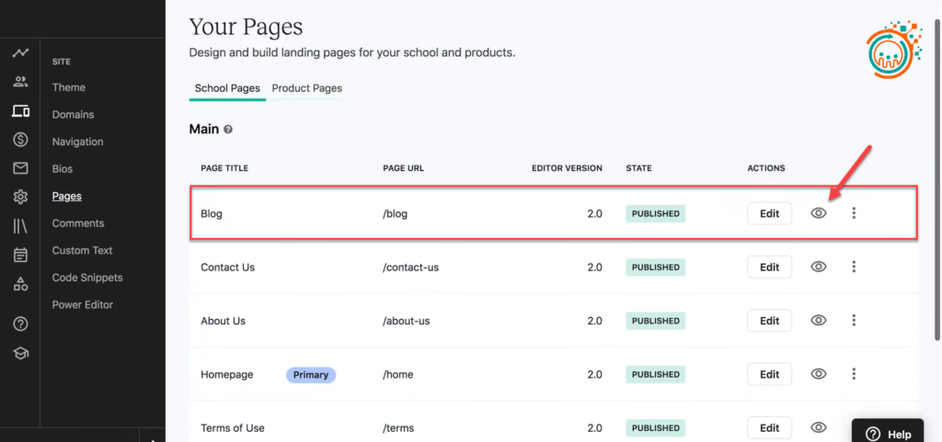This screenshot has width=942, height=442.
Task: Open the Users icon in sidebar
Action: [20, 83]
